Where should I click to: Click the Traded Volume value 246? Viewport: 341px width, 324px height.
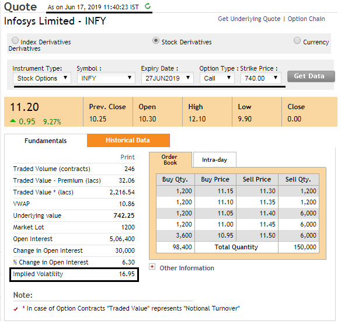tap(130, 169)
